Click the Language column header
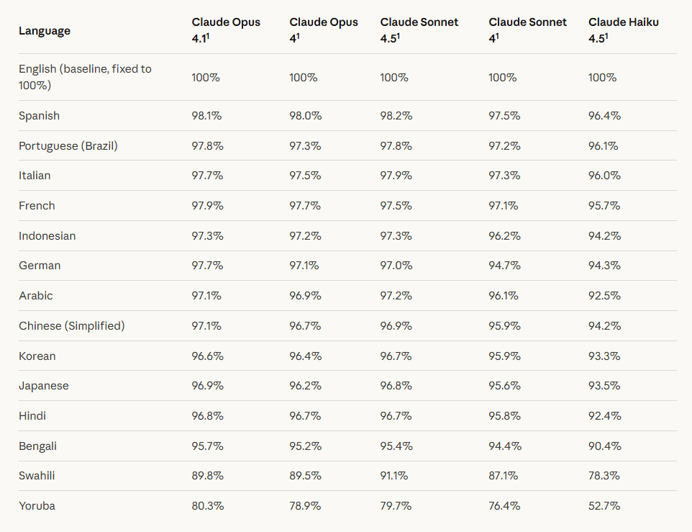 45,31
